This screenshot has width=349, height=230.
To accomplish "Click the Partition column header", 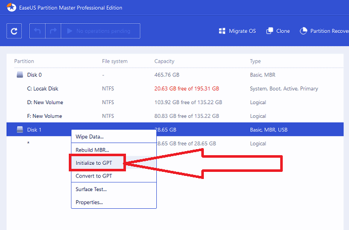I will coord(24,61).
